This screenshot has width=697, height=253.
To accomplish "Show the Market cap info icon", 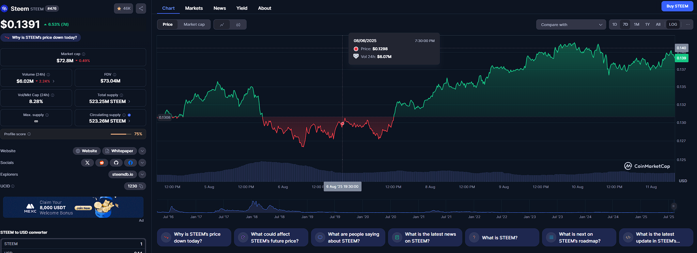I will 84,54.
